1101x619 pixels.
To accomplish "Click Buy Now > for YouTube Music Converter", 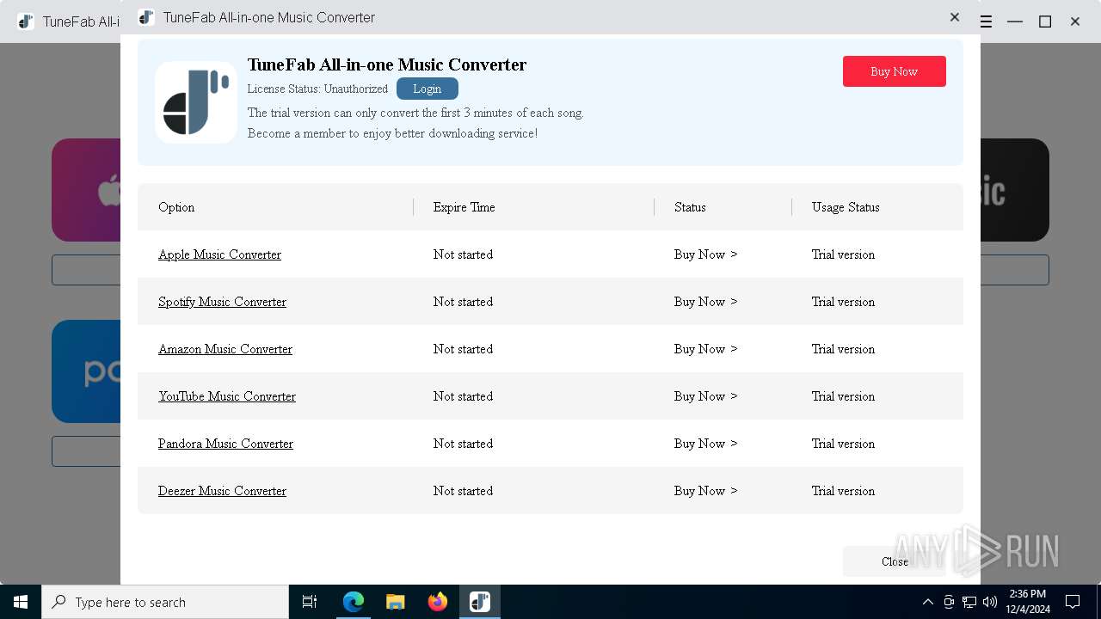I will (706, 396).
